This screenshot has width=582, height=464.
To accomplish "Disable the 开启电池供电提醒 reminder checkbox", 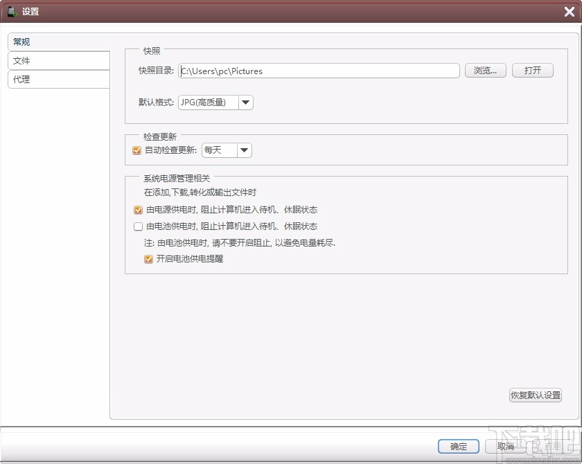I will point(148,259).
